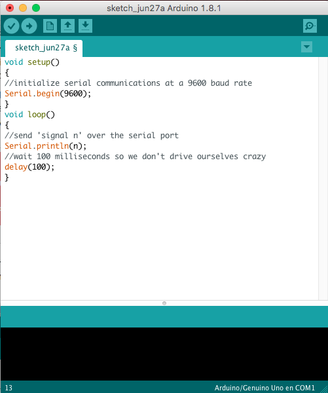
Task: Select the sketch_jun27a tab
Action: (44, 48)
